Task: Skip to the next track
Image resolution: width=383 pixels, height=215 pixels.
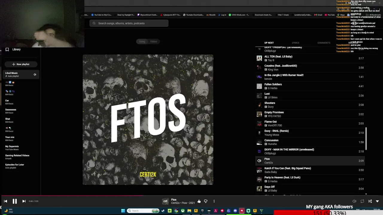Action: pos(24,201)
